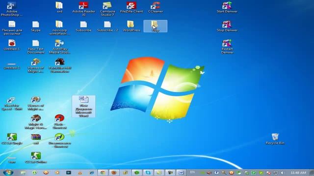Select the Heroes of Might shortcut beside Painkiller
This screenshot has width=314, height=176.
pyautogui.click(x=36, y=66)
